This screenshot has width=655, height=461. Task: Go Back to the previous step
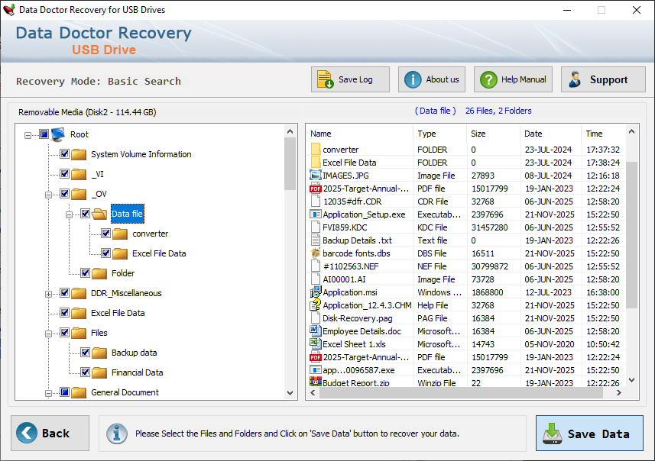tap(50, 433)
